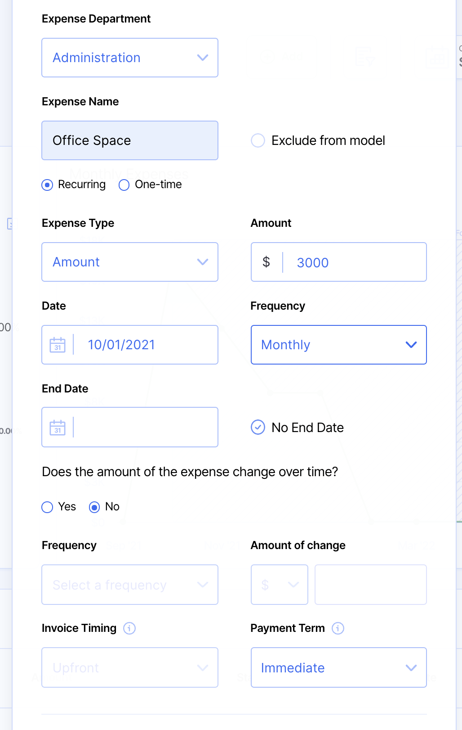Open the Upfront Invoice Timing dropdown
Screen dimensions: 462x730
coord(130,667)
